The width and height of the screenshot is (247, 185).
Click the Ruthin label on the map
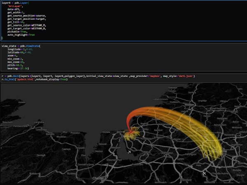click(x=33, y=173)
